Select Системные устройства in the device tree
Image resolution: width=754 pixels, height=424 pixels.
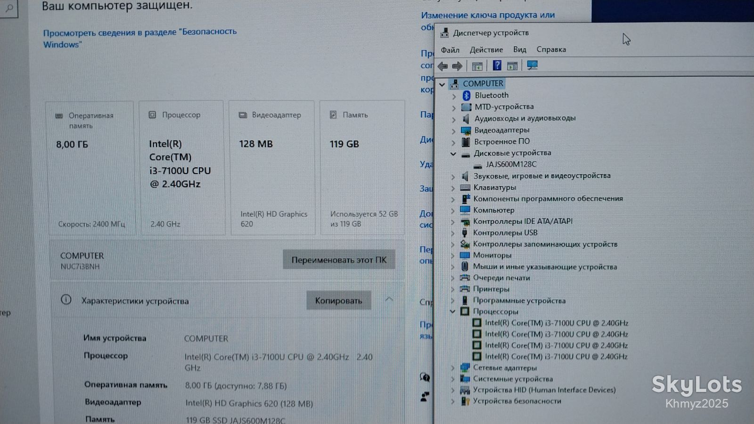[513, 379]
